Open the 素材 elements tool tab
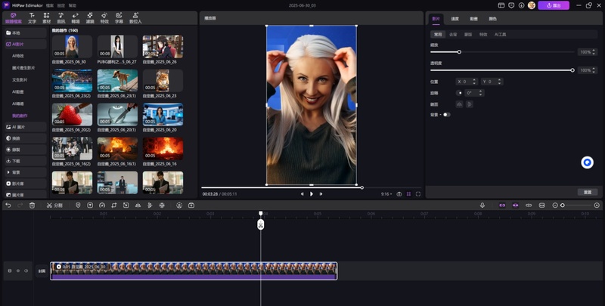This screenshot has height=306, width=605. pos(46,18)
